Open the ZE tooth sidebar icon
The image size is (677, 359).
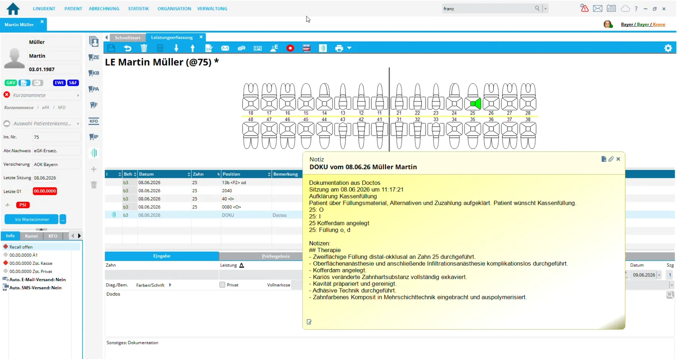tap(94, 57)
